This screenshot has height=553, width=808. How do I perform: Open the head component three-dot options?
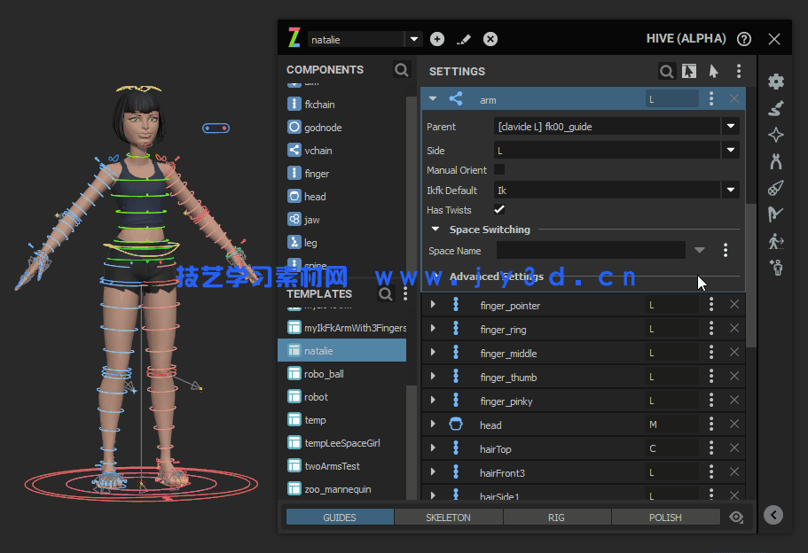[x=711, y=424]
